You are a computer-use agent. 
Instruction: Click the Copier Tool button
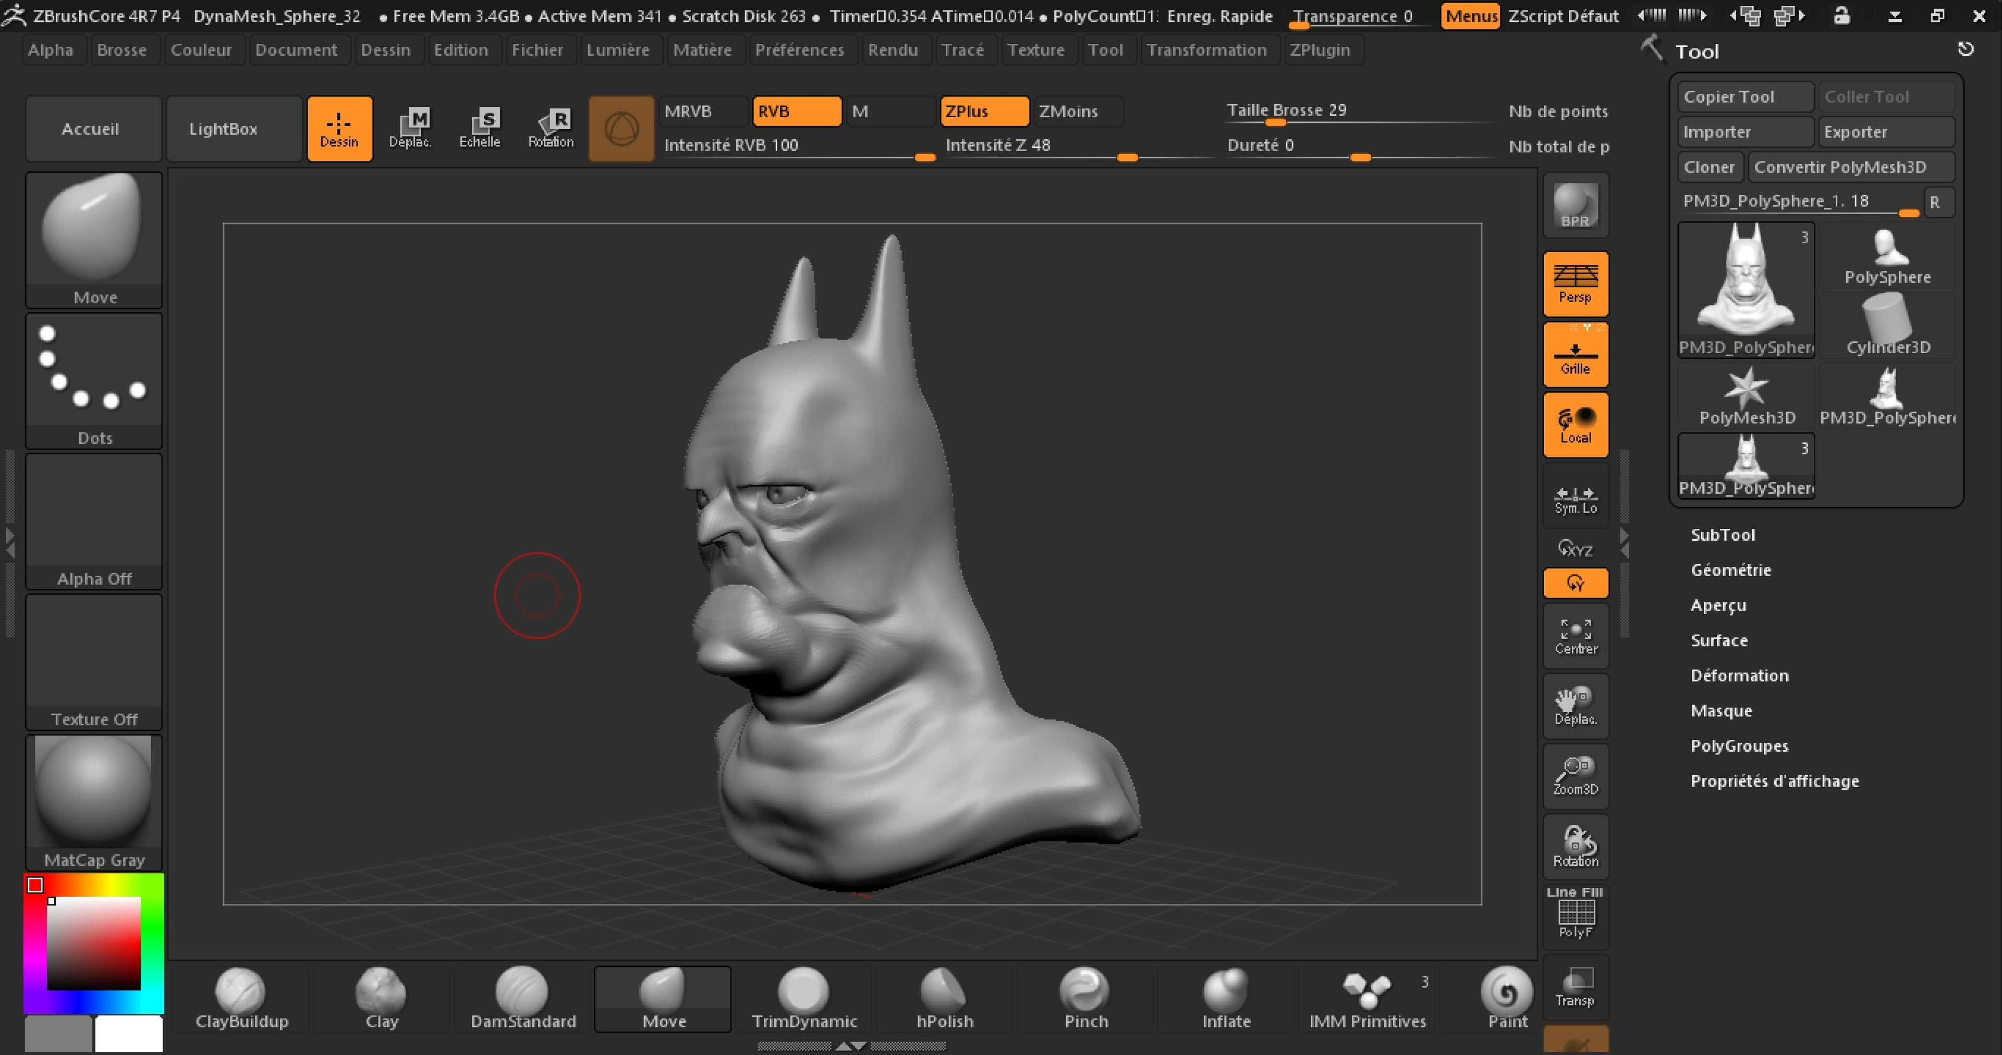[x=1745, y=96]
